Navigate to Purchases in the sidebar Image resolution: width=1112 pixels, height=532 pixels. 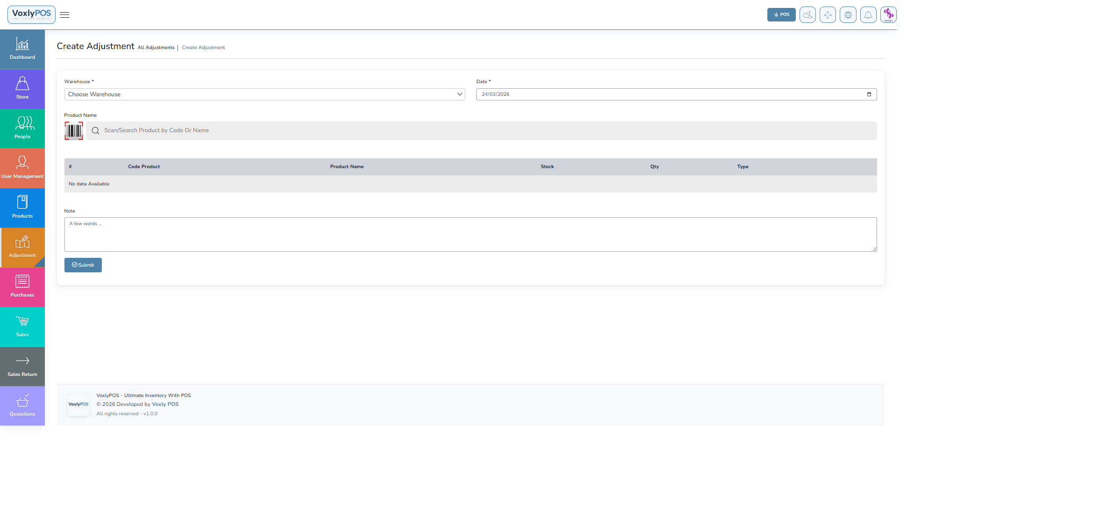(22, 286)
